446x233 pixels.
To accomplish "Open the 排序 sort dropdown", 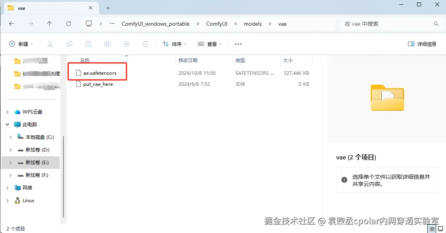I will click(x=174, y=44).
